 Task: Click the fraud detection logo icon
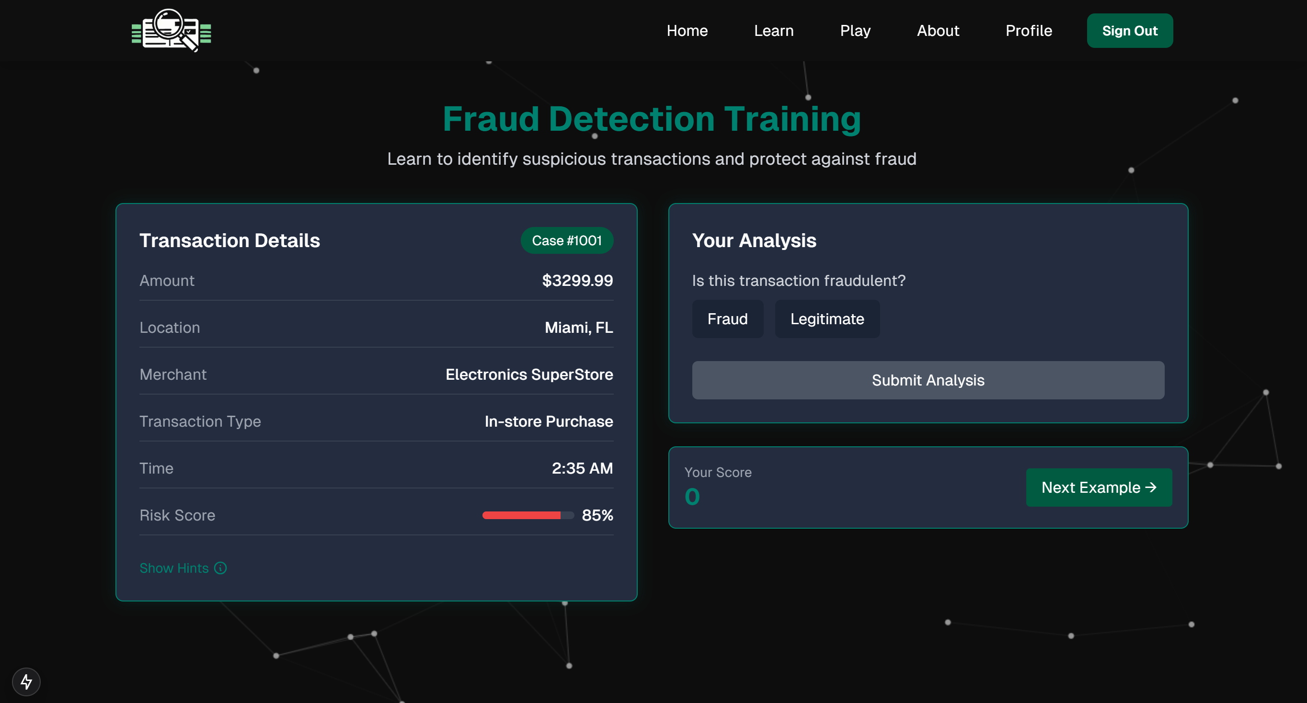pyautogui.click(x=172, y=31)
